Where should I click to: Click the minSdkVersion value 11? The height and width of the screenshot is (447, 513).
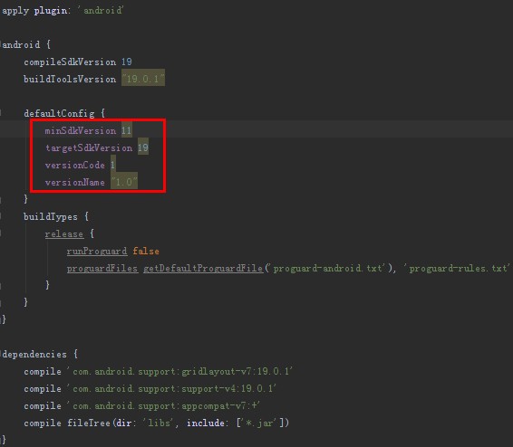click(126, 130)
